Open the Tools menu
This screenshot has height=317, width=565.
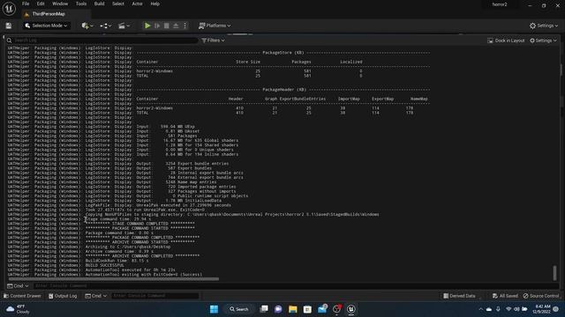click(81, 4)
